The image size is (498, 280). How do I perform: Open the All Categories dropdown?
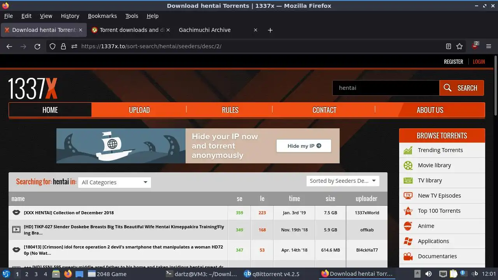click(114, 182)
